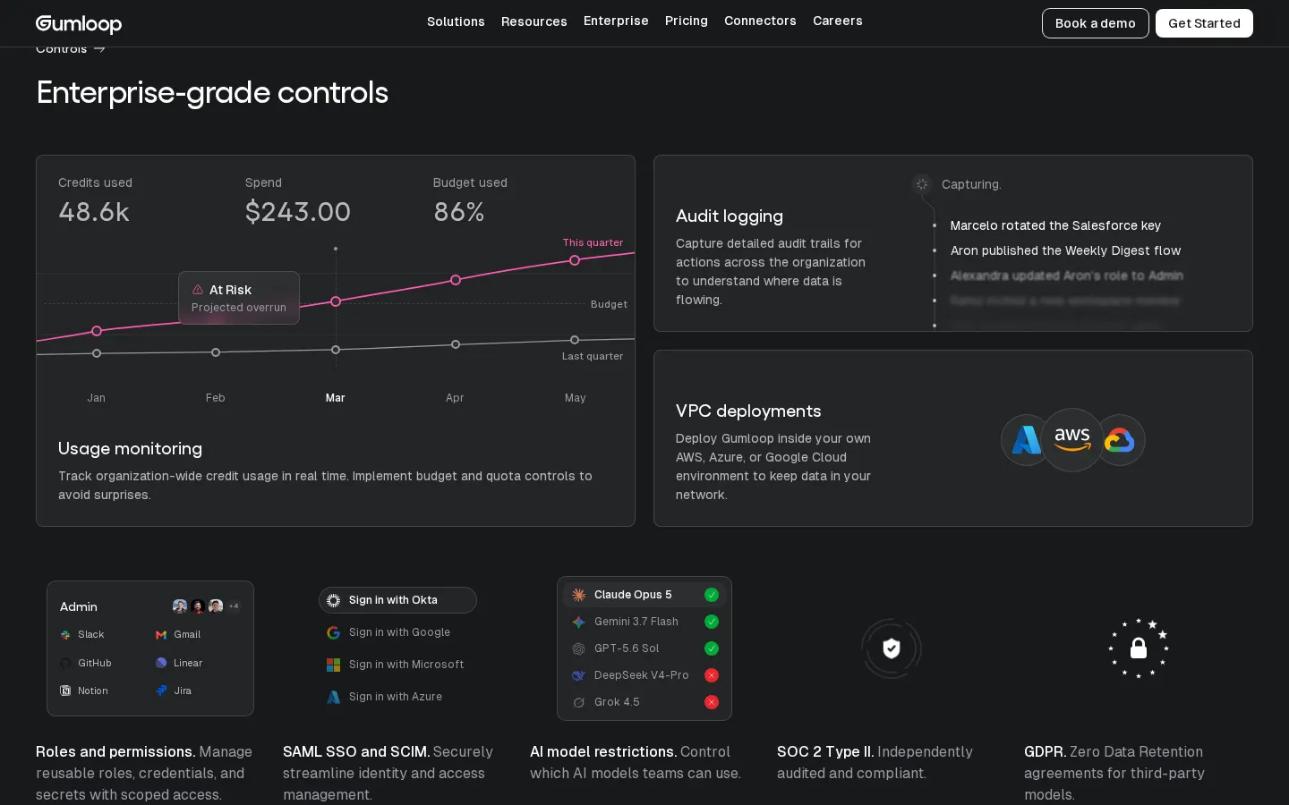1289x805 pixels.
Task: Click the Gmail icon in Admin card
Action: pos(161,635)
